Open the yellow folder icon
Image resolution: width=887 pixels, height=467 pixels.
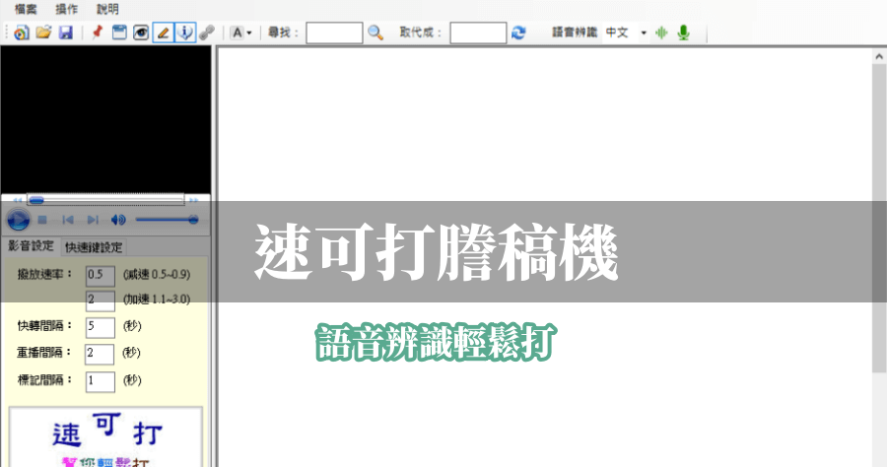click(43, 33)
